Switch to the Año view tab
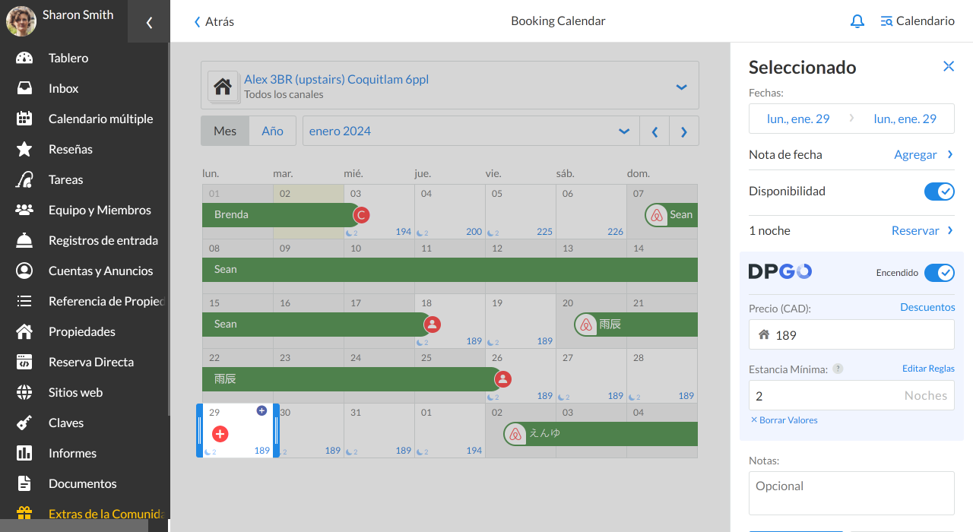The image size is (973, 532). tap(272, 131)
